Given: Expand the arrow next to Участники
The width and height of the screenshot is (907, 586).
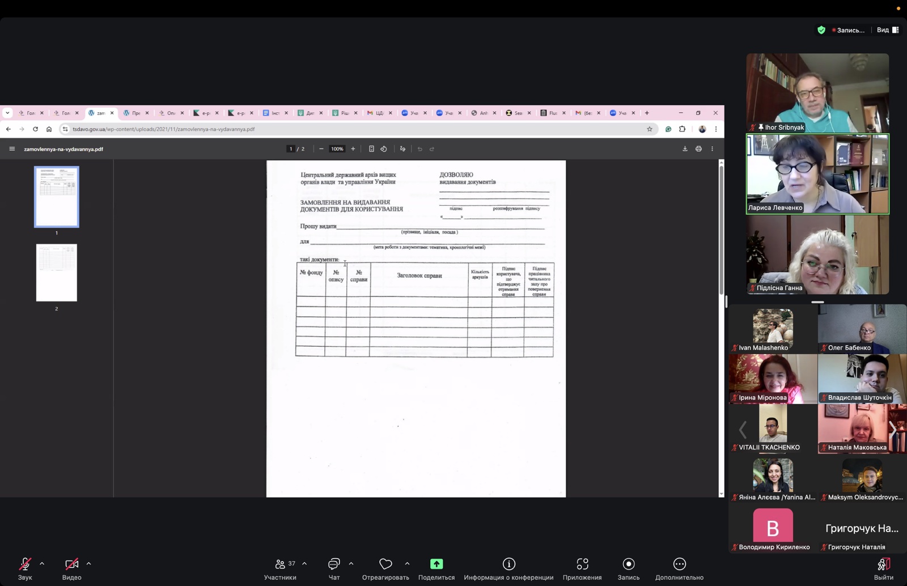Looking at the screenshot, I should pyautogui.click(x=304, y=564).
